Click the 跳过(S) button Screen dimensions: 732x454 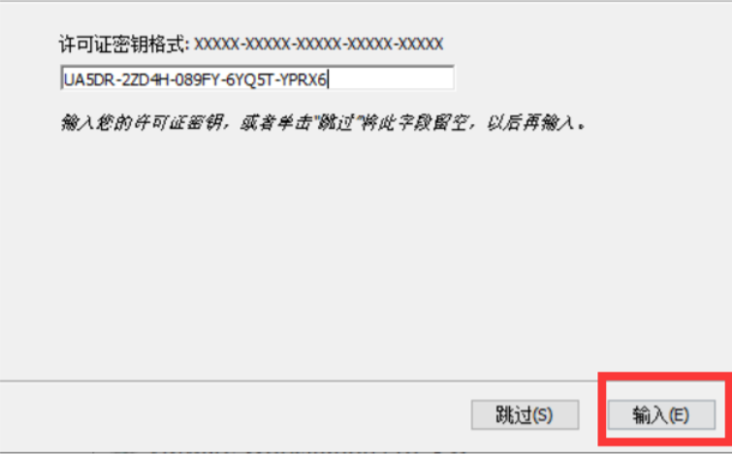525,414
